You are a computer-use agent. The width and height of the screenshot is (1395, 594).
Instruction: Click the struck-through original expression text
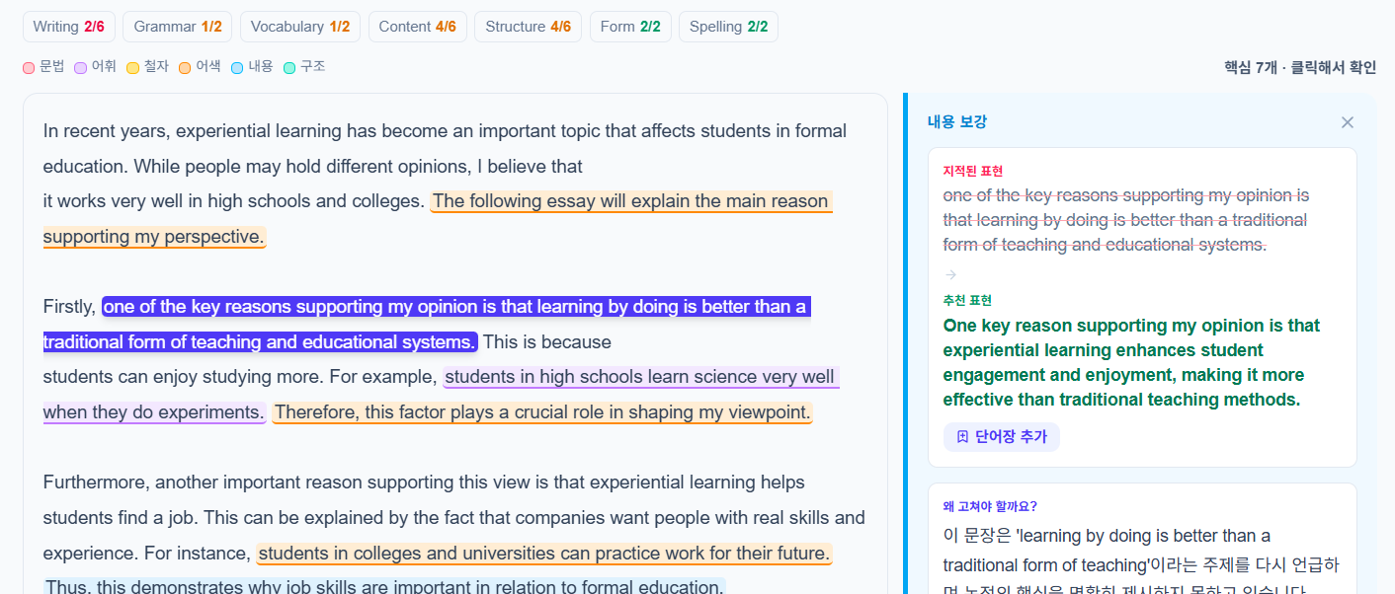pos(1126,220)
